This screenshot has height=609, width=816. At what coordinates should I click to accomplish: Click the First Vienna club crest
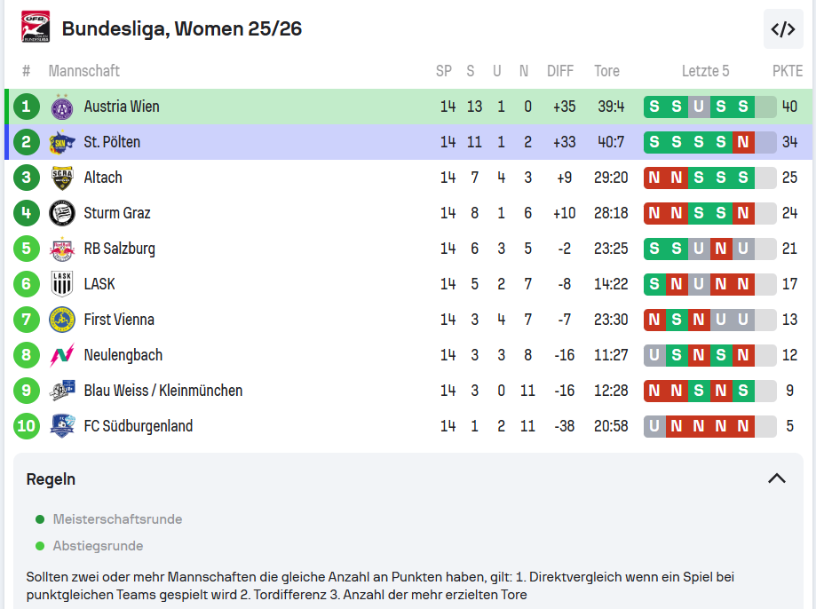[x=62, y=320]
